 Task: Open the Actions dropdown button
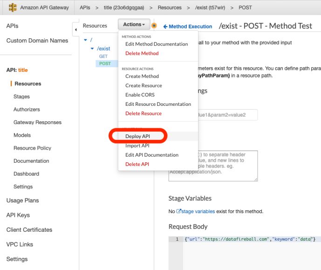(x=134, y=25)
